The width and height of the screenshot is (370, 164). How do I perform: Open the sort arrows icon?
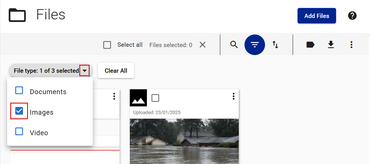(x=275, y=45)
